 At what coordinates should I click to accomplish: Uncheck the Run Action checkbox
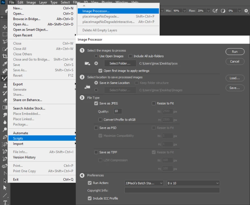[x=89, y=183]
